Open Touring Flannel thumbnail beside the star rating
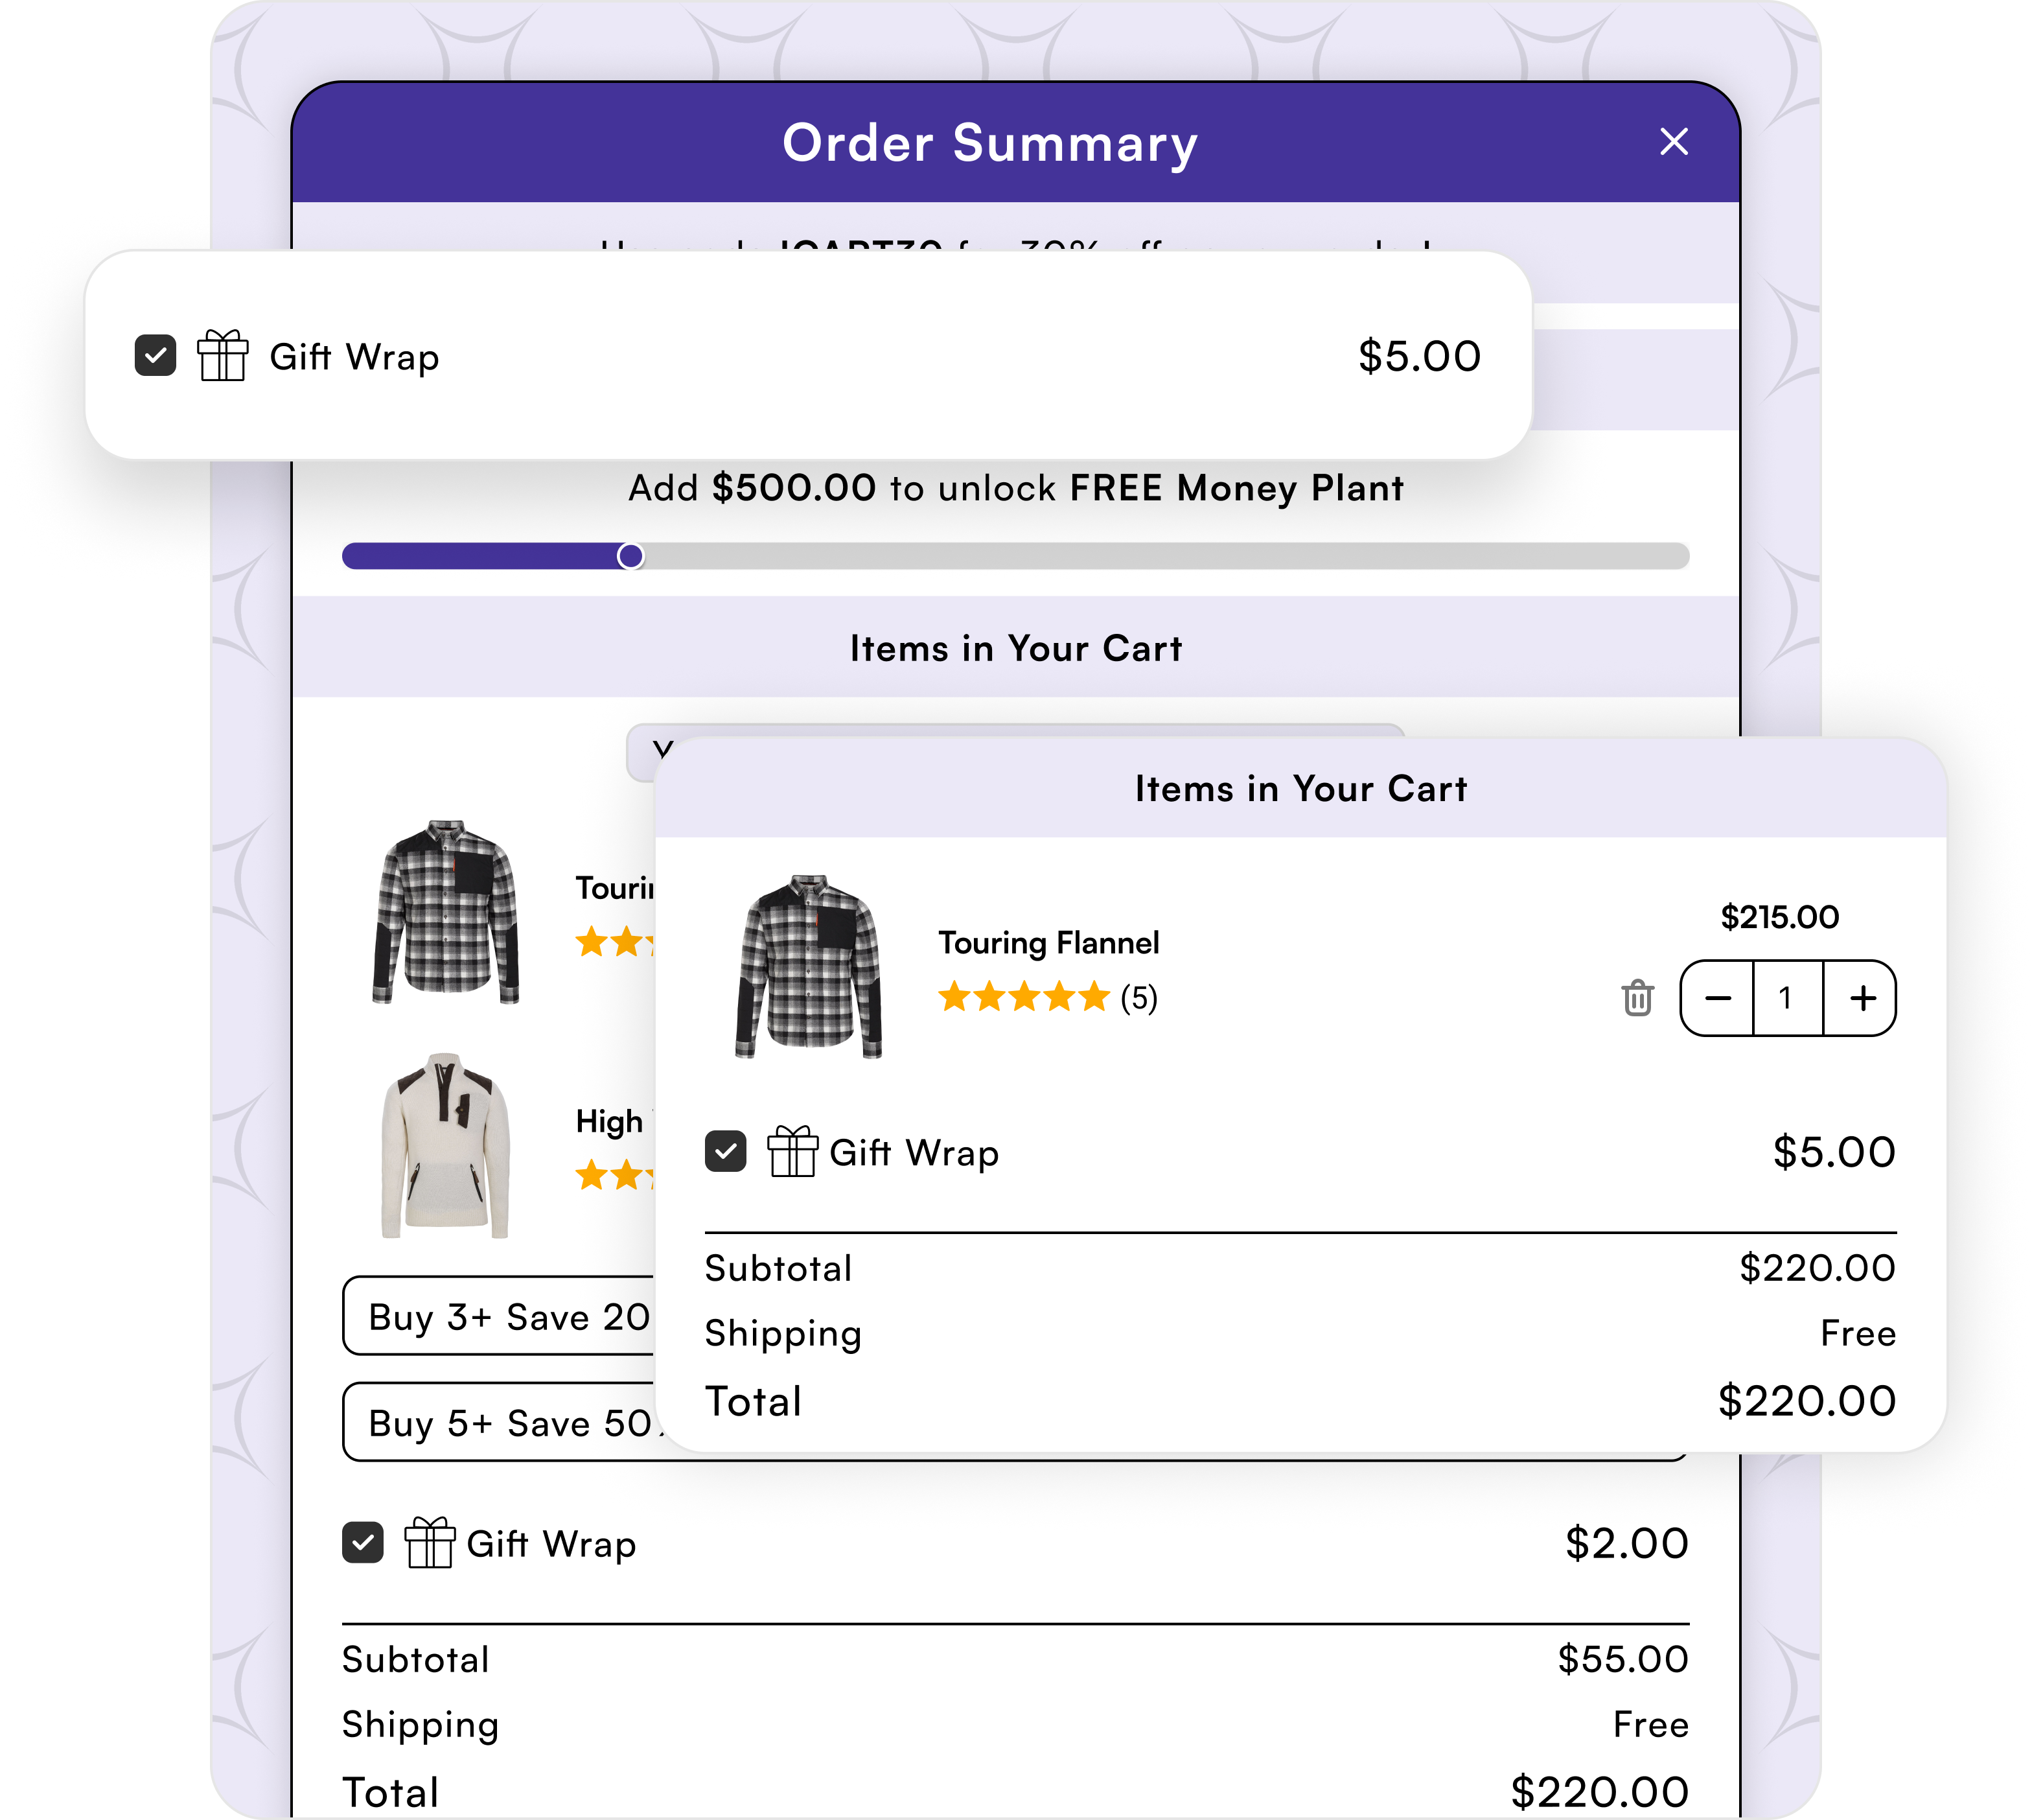Image resolution: width=2032 pixels, height=1820 pixels. click(809, 966)
